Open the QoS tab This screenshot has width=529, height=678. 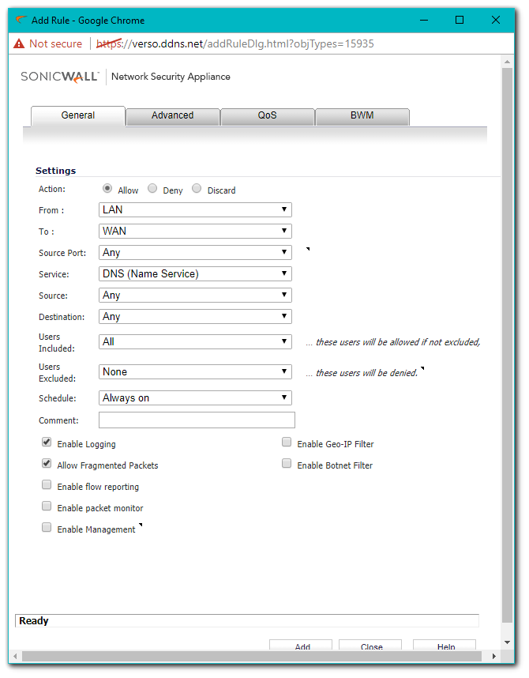pyautogui.click(x=267, y=115)
